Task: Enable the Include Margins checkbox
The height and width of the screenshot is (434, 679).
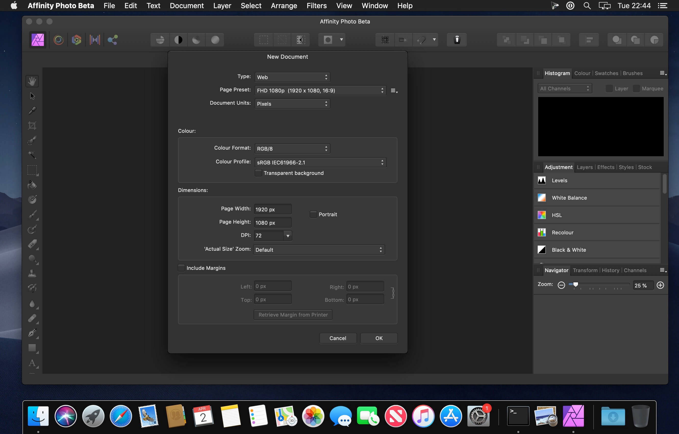Action: (181, 268)
